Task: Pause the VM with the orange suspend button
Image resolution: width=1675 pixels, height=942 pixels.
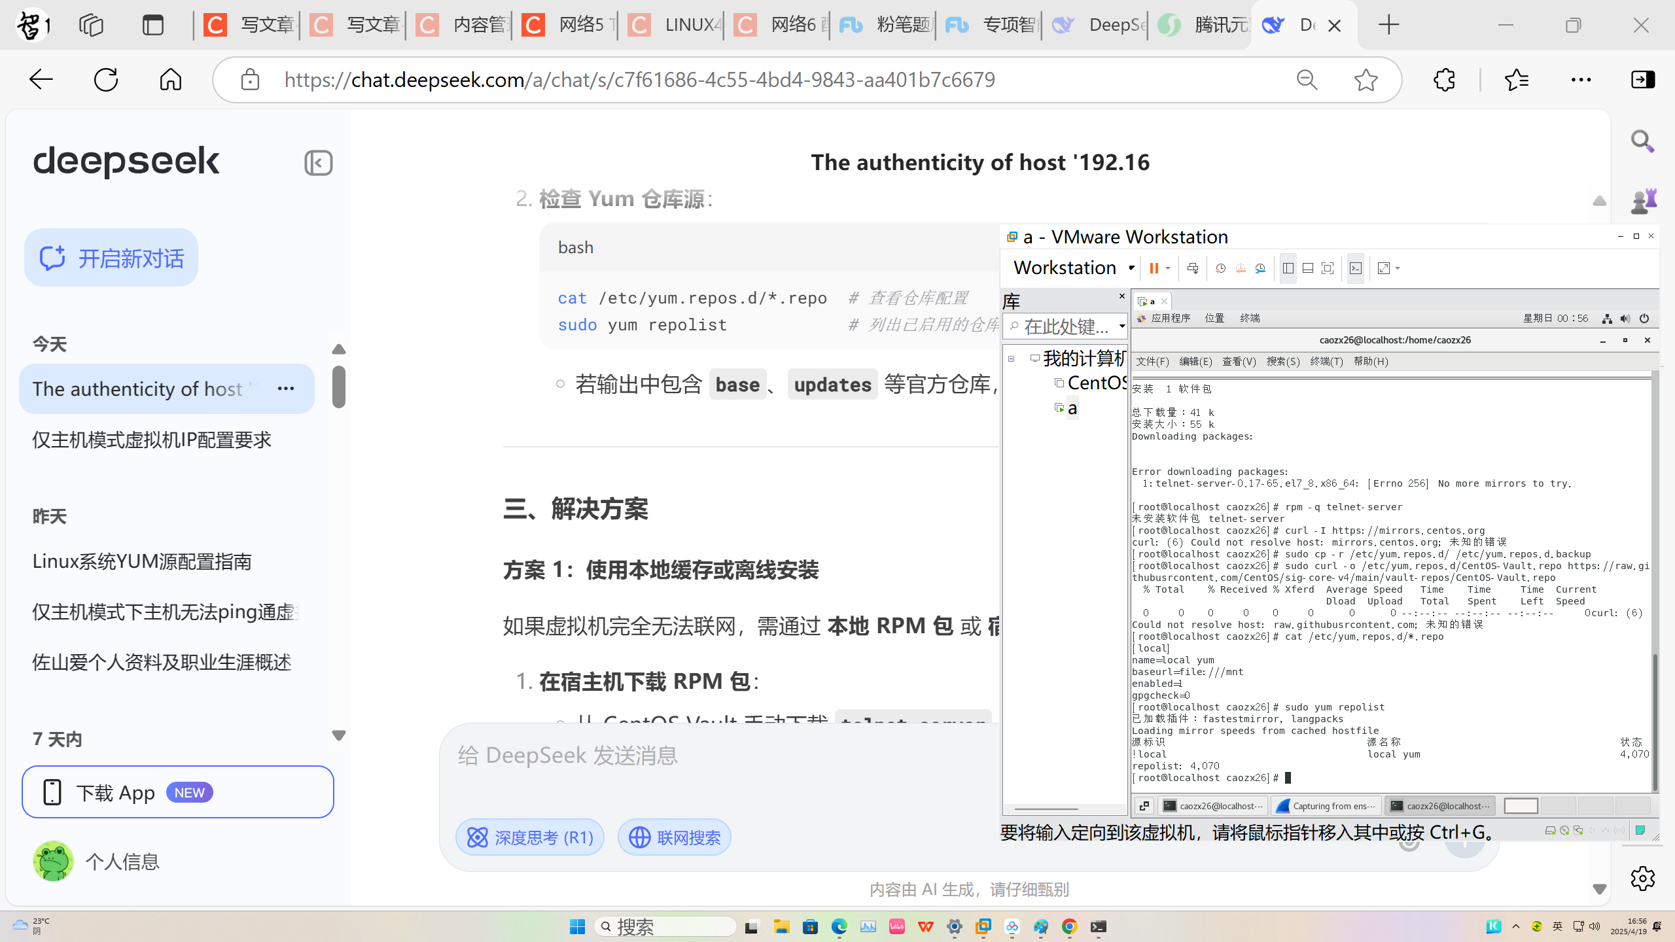Action: point(1154,268)
